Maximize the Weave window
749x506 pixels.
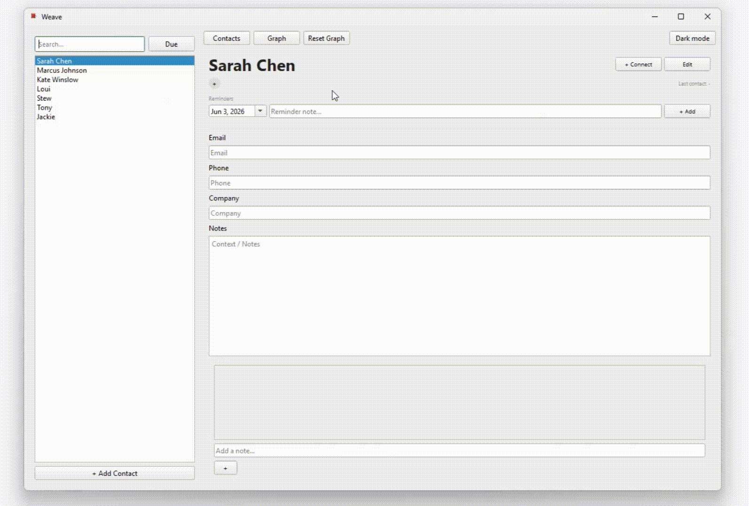pyautogui.click(x=681, y=16)
